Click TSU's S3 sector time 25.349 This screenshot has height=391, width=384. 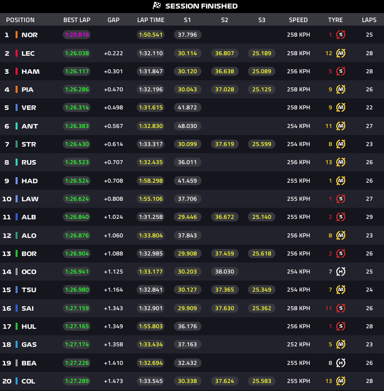pos(262,290)
